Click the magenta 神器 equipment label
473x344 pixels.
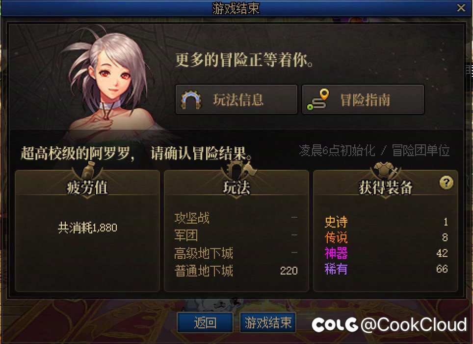click(x=336, y=253)
